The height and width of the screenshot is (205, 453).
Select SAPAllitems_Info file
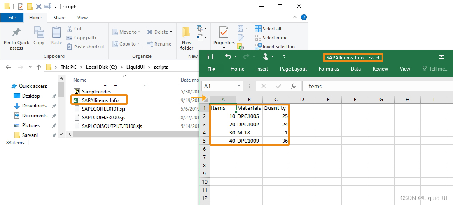(100, 100)
